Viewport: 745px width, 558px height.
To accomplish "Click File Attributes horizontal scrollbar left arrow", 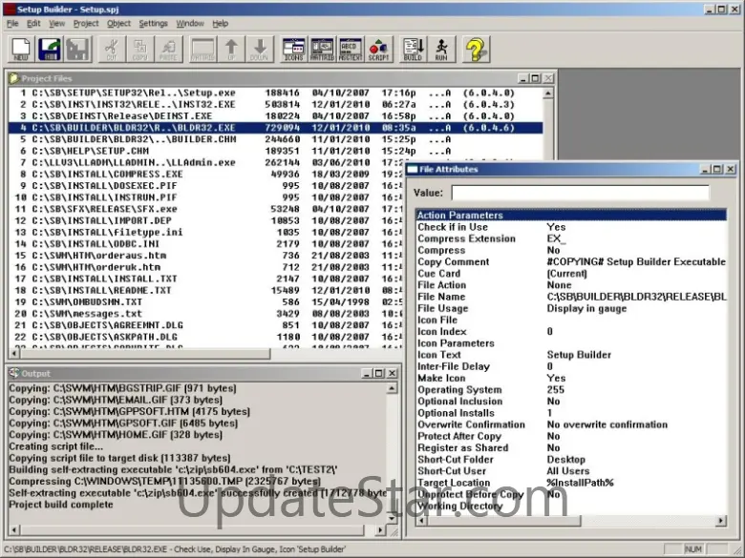I will 421,521.
